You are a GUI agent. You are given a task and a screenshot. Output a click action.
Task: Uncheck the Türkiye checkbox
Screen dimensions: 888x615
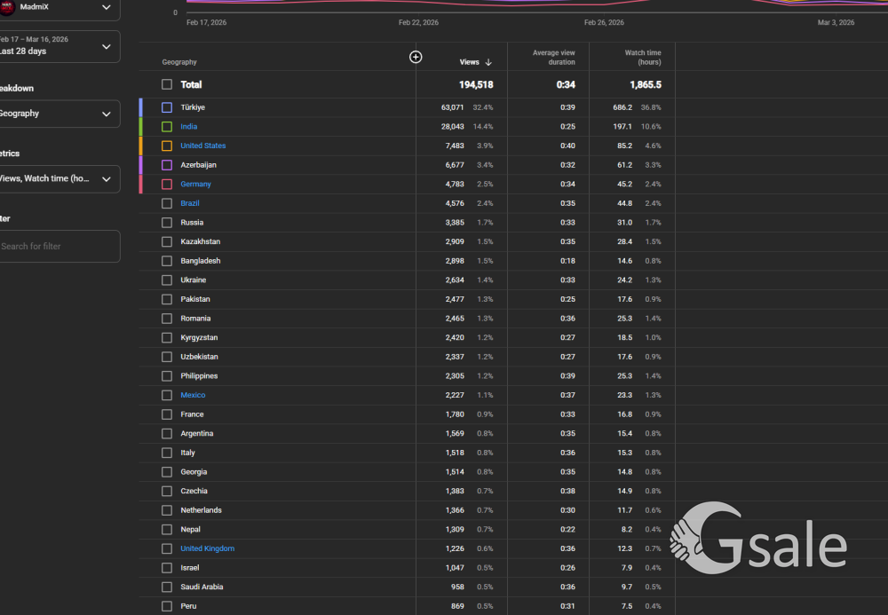pos(167,107)
